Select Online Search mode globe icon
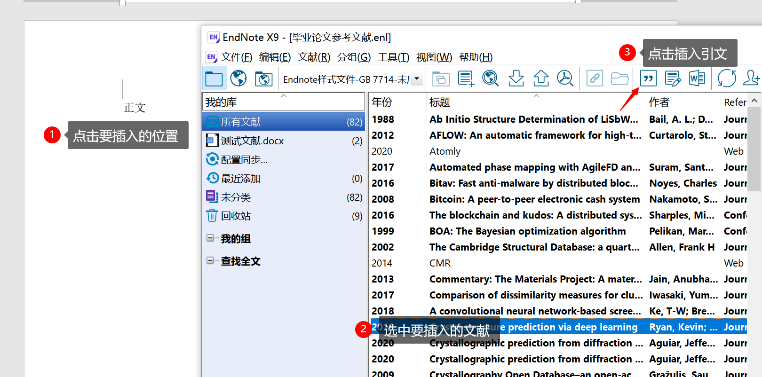Image resolution: width=762 pixels, height=377 pixels. (x=238, y=79)
